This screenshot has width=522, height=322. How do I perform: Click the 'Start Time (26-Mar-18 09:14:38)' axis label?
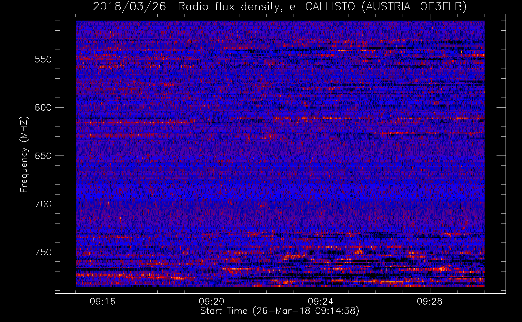280,311
